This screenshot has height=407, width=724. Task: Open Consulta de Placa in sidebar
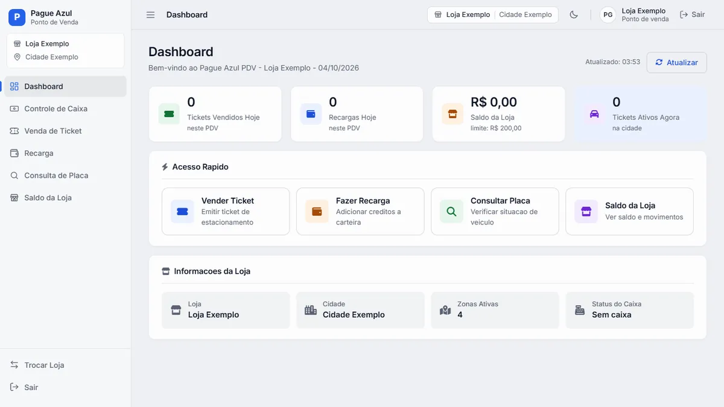tap(66, 175)
